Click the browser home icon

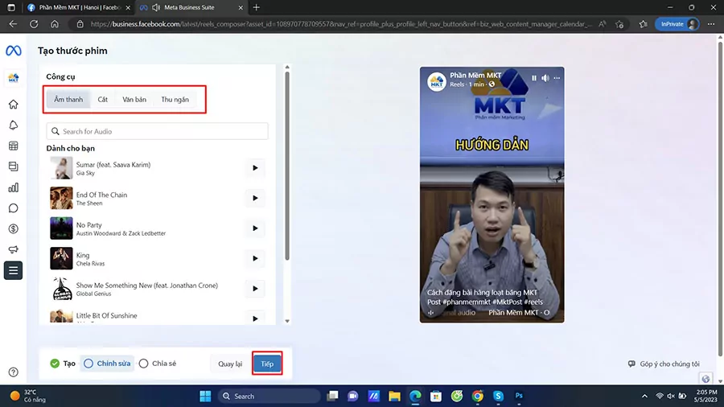click(55, 24)
